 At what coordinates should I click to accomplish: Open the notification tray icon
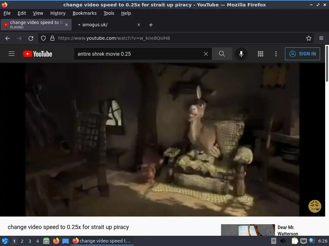coord(312,241)
